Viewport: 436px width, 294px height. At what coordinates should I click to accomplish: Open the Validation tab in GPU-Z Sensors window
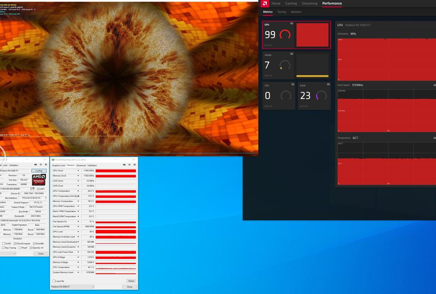(x=92, y=165)
